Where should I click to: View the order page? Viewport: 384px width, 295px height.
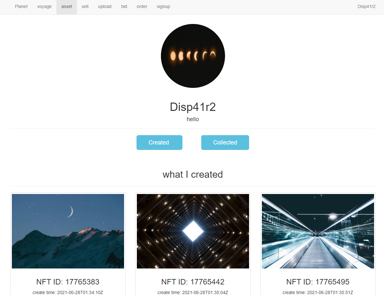(x=142, y=6)
